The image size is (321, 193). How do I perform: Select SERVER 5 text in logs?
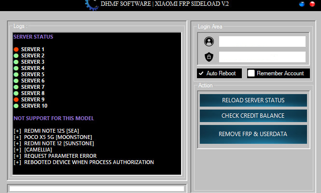click(32, 74)
